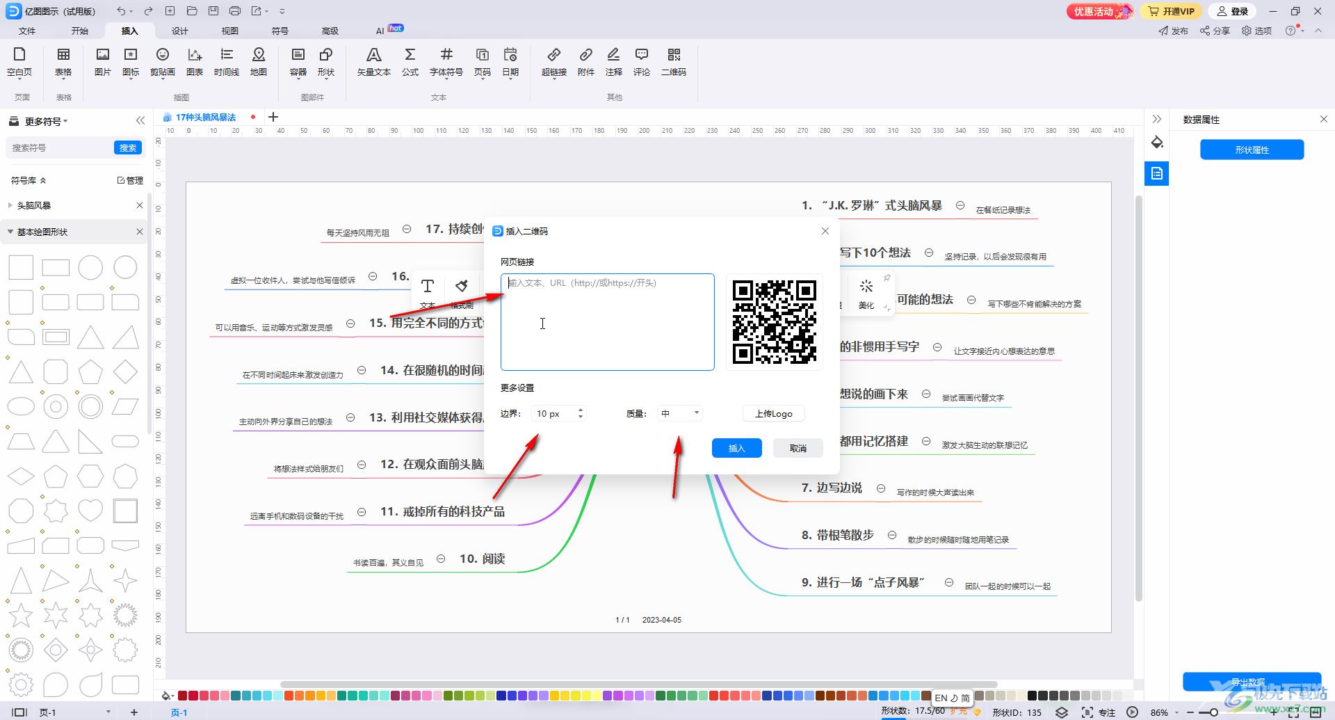Open the 形状 shape tool

pos(326,62)
